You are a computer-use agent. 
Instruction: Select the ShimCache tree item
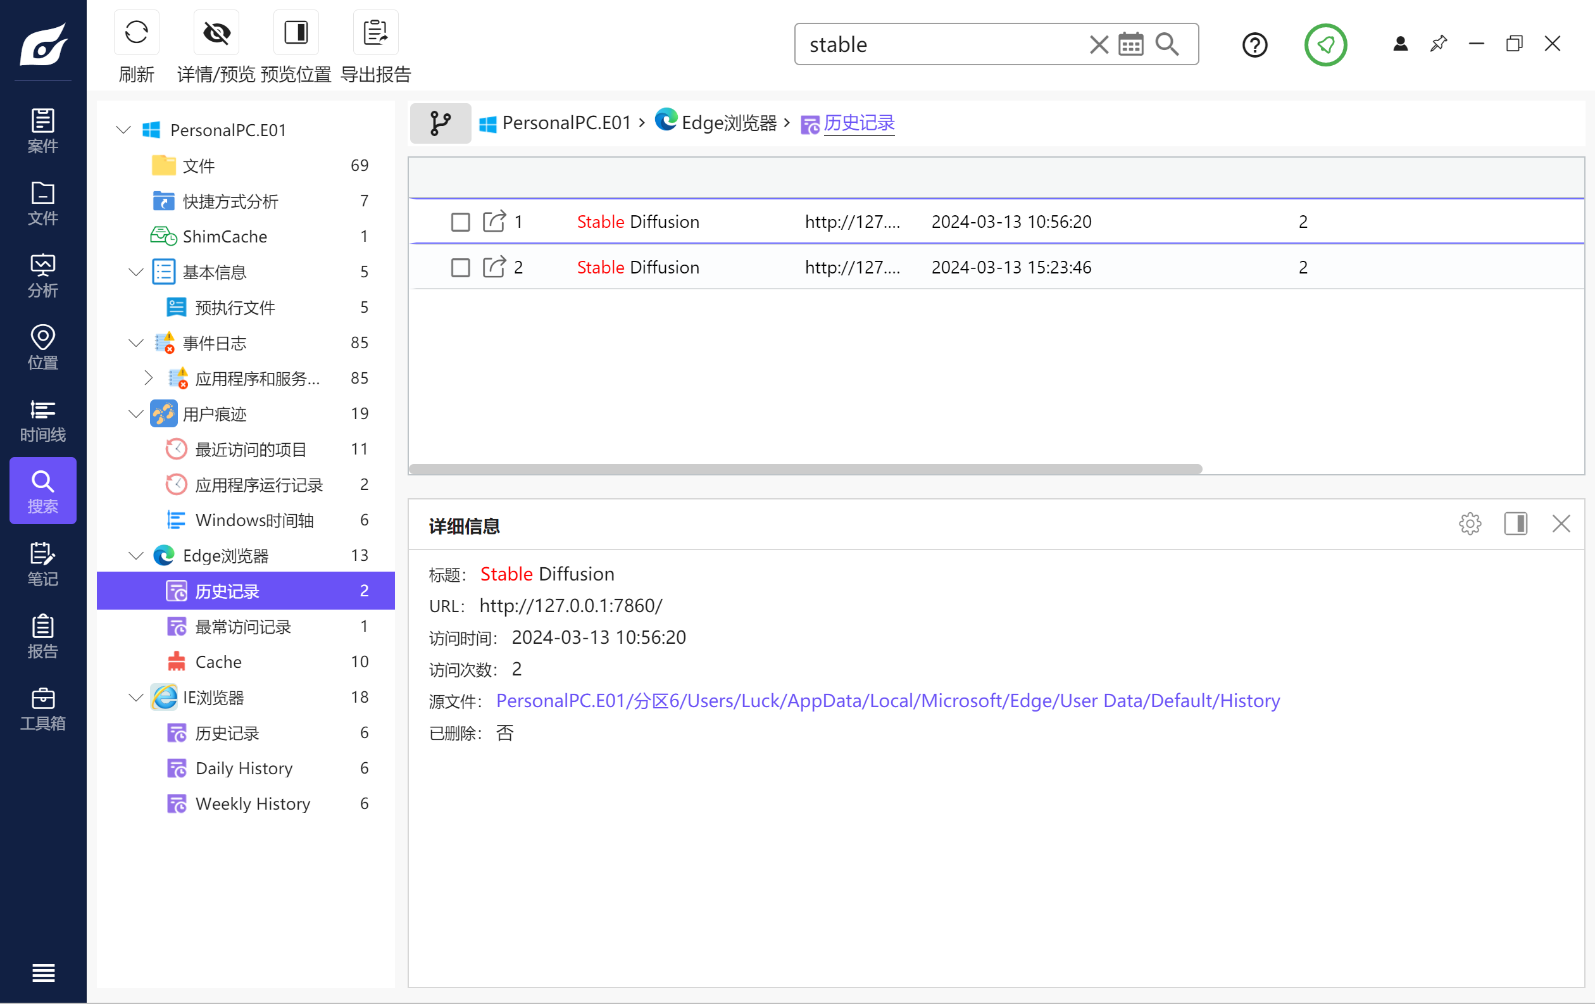click(x=246, y=236)
